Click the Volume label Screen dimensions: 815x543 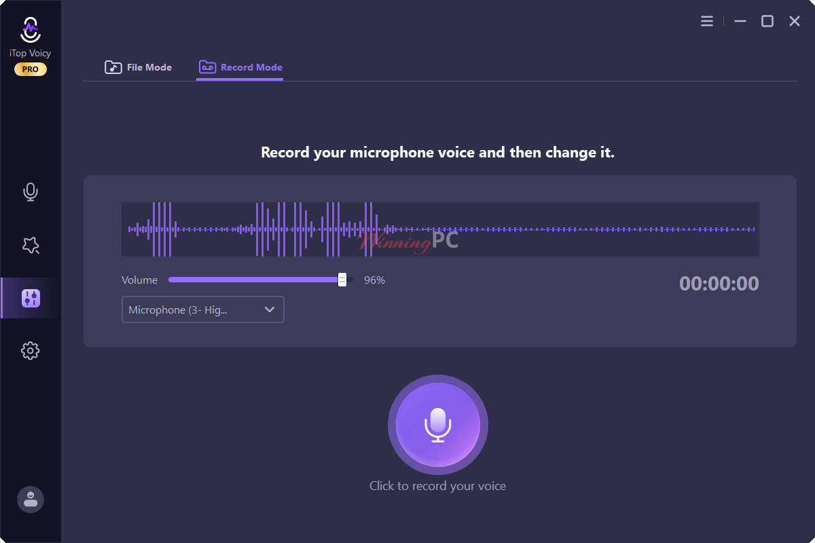[x=139, y=280]
